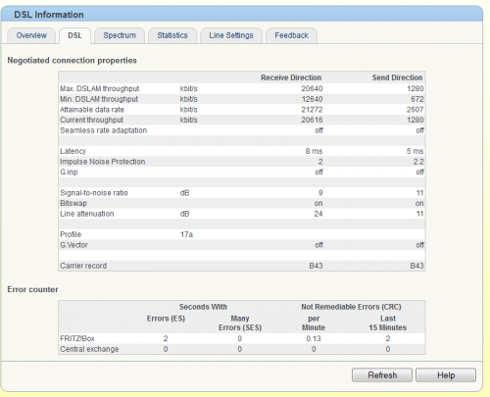This screenshot has width=490, height=397.
Task: Select the Receive Direction column header
Action: 291,77
